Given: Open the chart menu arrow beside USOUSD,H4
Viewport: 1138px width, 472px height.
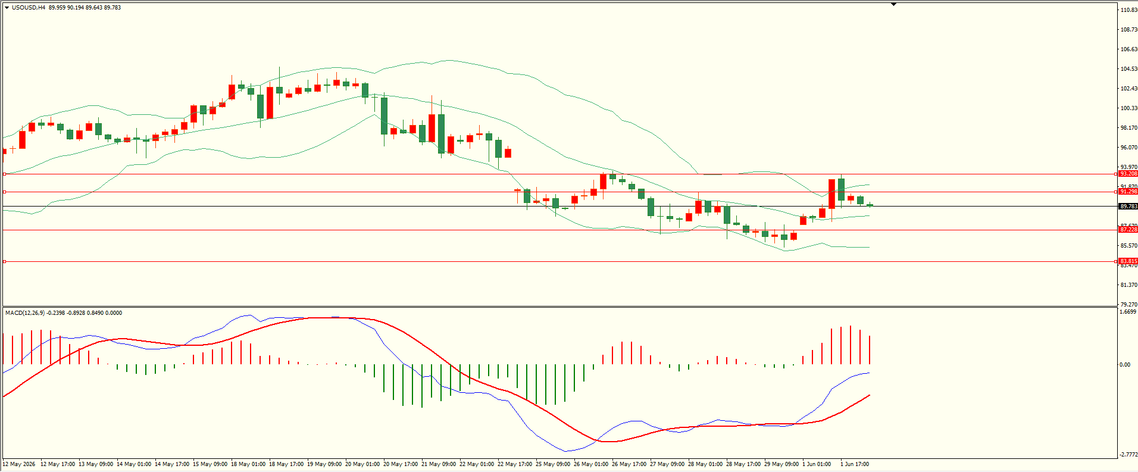Looking at the screenshot, I should (x=7, y=8).
